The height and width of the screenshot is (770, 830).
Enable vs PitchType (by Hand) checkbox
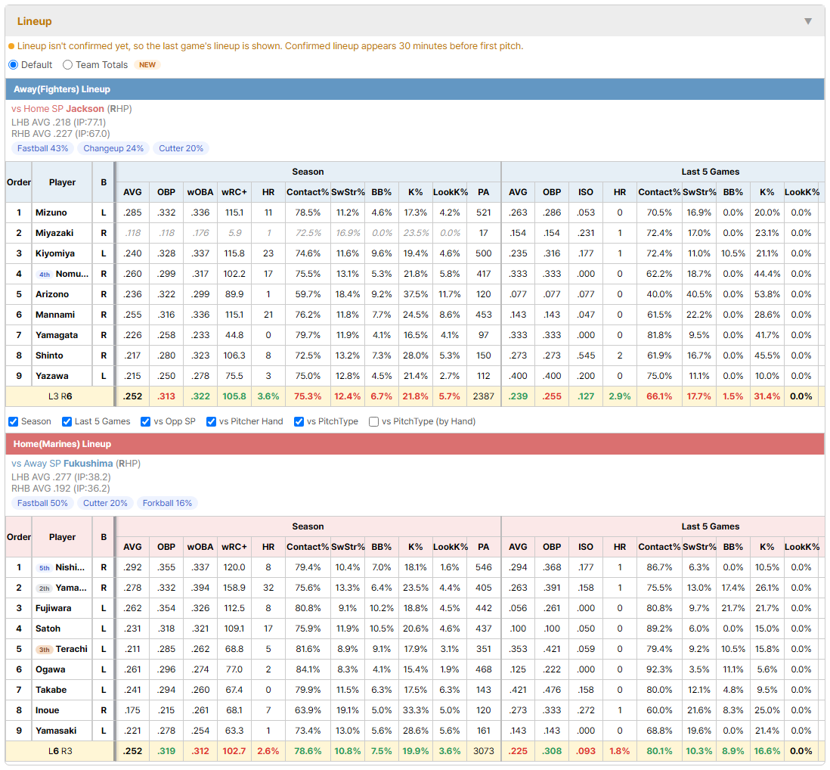(x=373, y=421)
